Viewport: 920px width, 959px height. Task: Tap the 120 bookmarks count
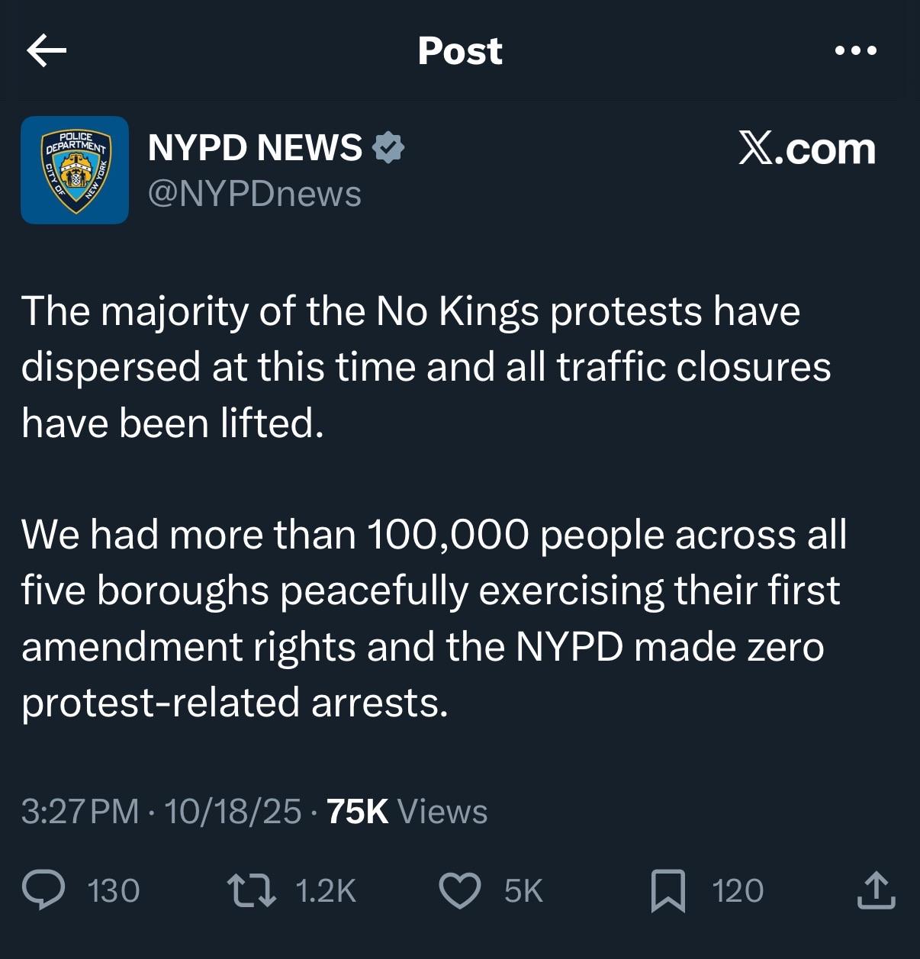(x=738, y=891)
